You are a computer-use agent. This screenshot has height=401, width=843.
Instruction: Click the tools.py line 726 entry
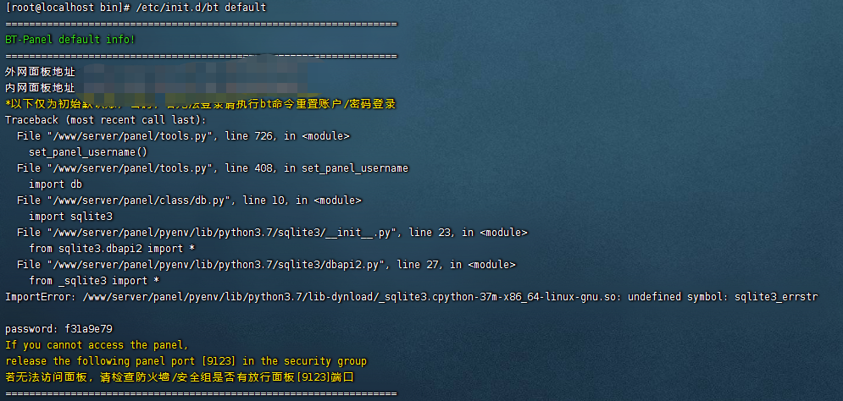183,136
